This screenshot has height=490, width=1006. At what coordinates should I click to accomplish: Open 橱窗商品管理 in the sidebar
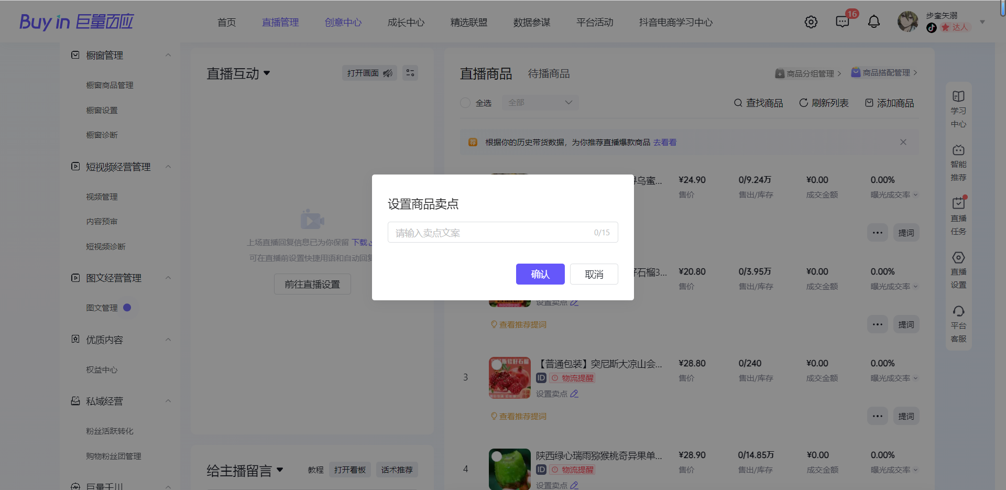pos(110,85)
